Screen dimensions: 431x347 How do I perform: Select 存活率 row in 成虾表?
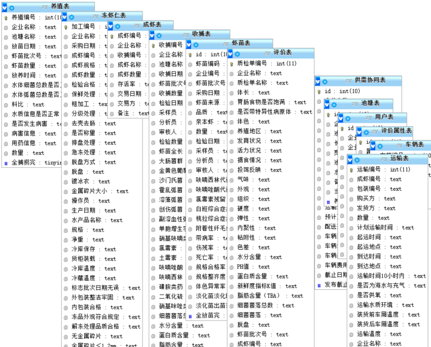pyautogui.click(x=128, y=84)
